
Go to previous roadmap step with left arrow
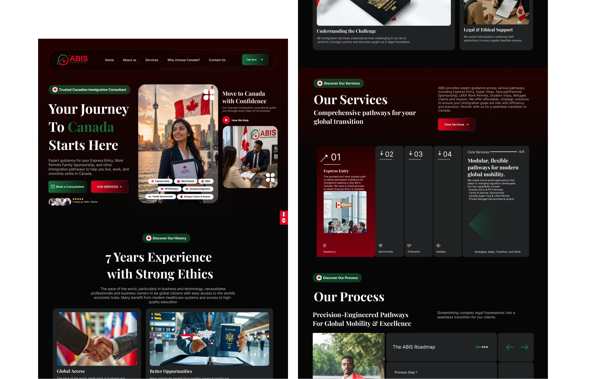coord(510,347)
